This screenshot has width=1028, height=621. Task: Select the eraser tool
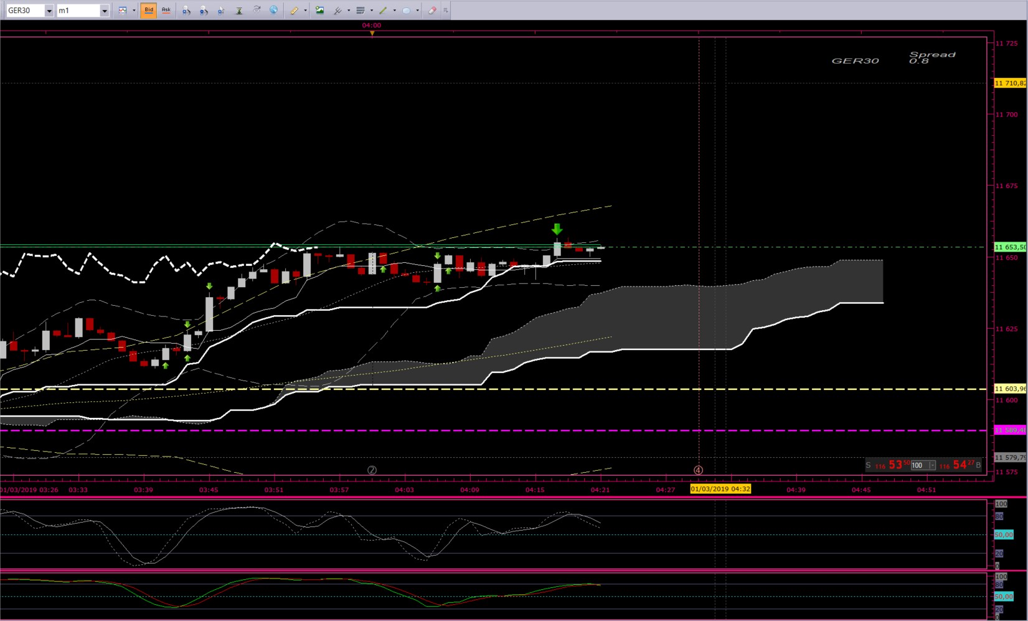click(x=432, y=11)
